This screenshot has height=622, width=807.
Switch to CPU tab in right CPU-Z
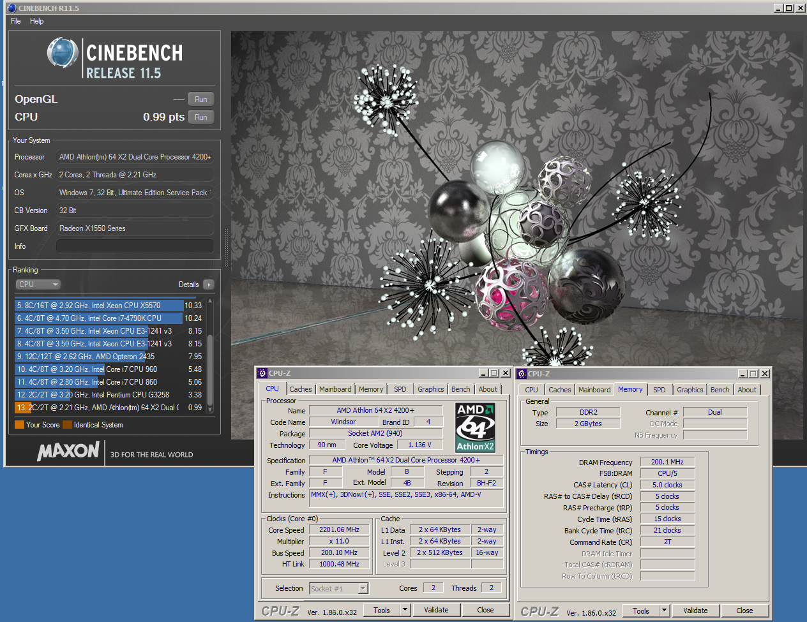click(531, 390)
